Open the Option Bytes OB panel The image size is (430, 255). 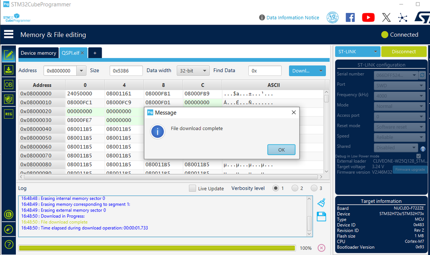[9, 84]
